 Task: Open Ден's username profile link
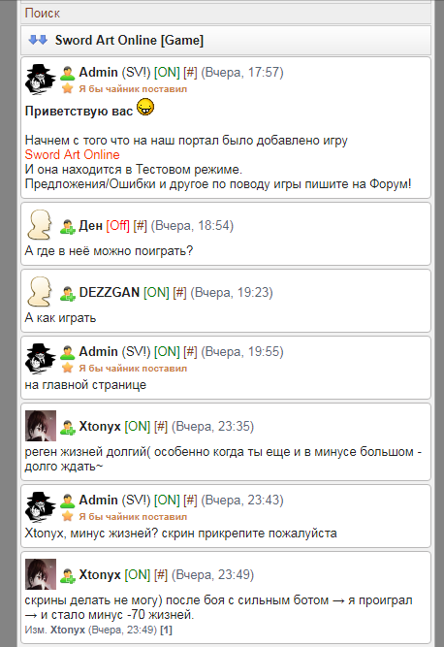tap(90, 226)
